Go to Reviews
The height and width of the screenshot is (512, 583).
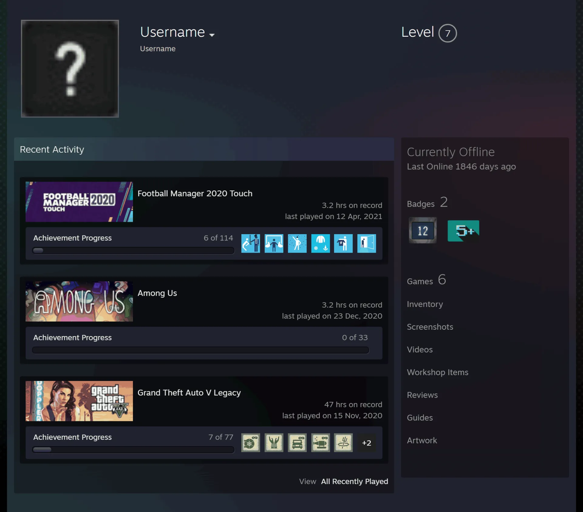[422, 395]
